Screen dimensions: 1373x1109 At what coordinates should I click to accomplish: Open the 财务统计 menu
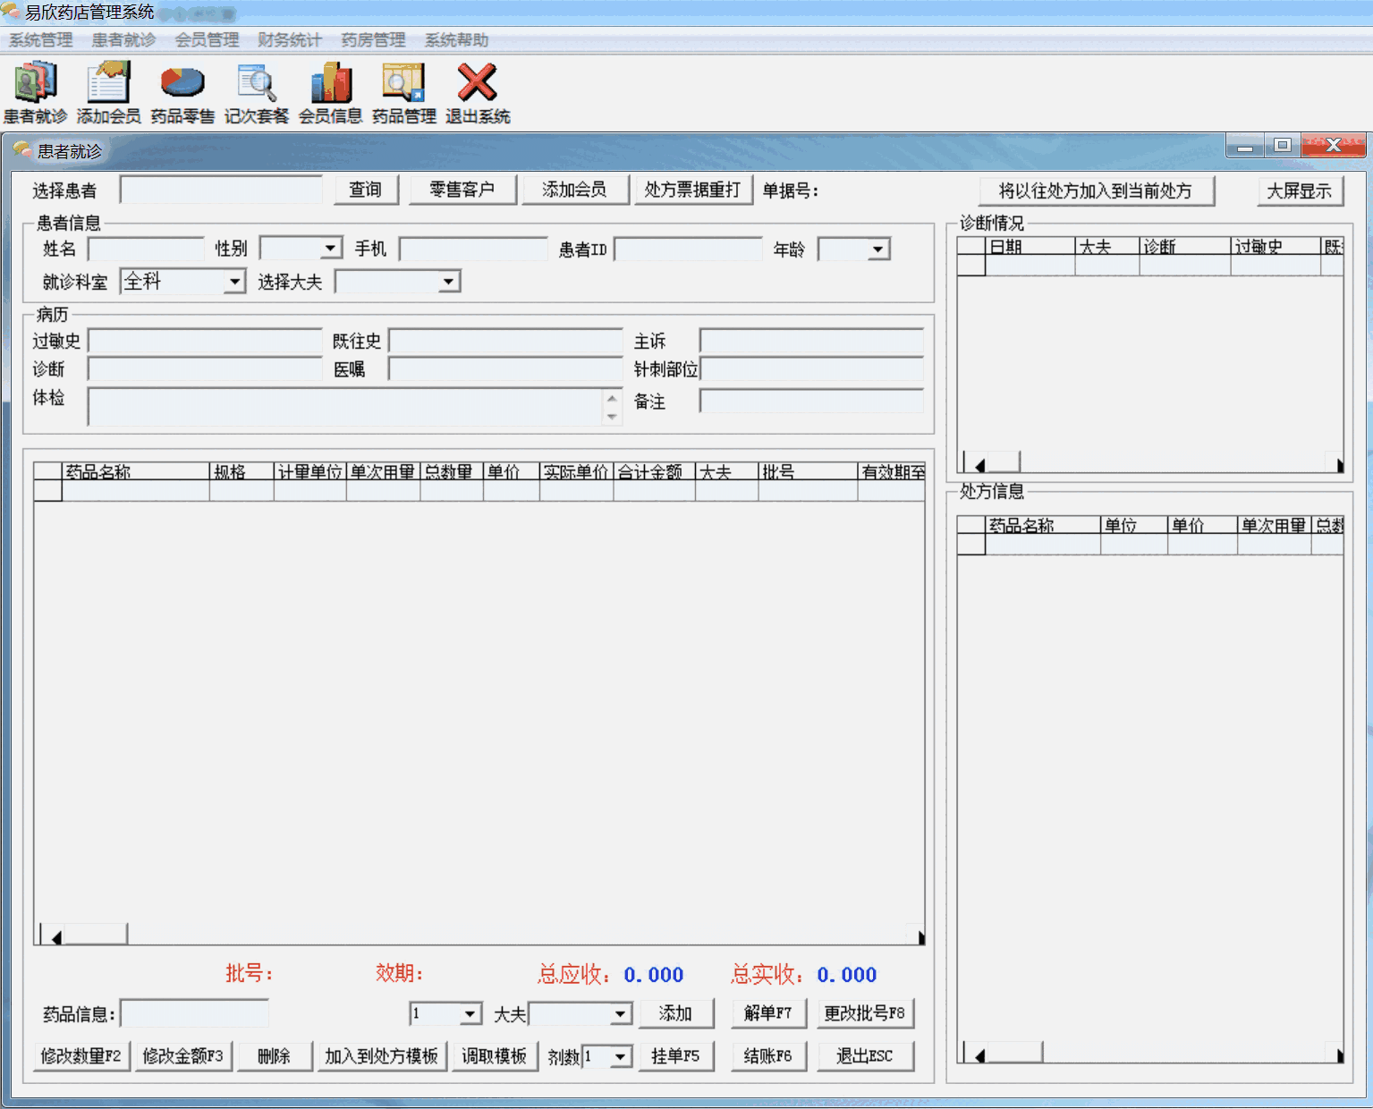click(x=287, y=39)
